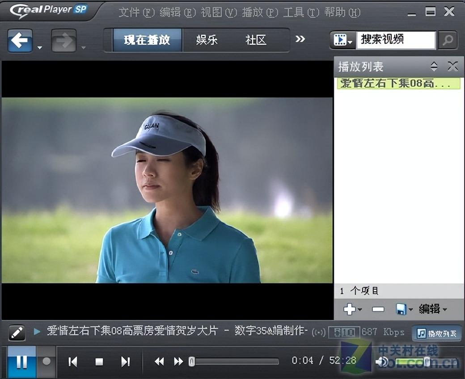Remove item with the minus button
Screen dimensions: 465x379
point(378,309)
